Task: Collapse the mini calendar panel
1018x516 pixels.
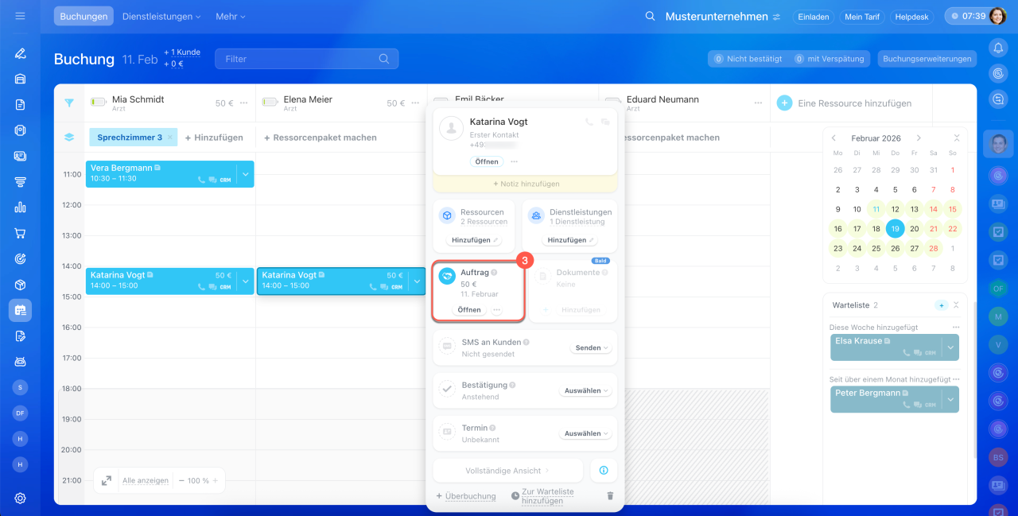Action: click(955, 138)
